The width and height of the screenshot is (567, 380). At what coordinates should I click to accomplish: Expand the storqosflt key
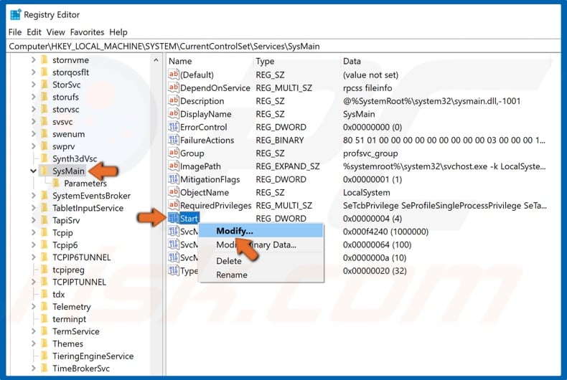click(x=33, y=72)
